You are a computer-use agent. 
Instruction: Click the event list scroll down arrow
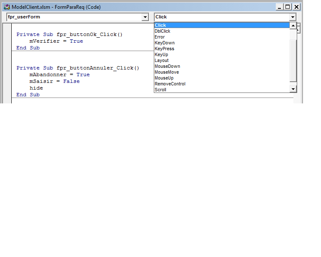(293, 89)
